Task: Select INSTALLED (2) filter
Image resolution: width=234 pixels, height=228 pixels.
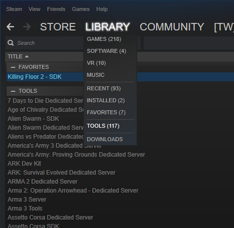Action: click(106, 100)
